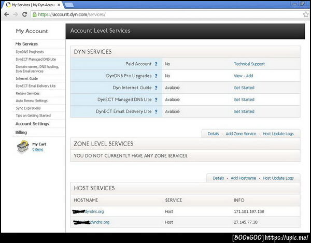Click the 0 items cart link
The image size is (311, 243).
pos(38,149)
